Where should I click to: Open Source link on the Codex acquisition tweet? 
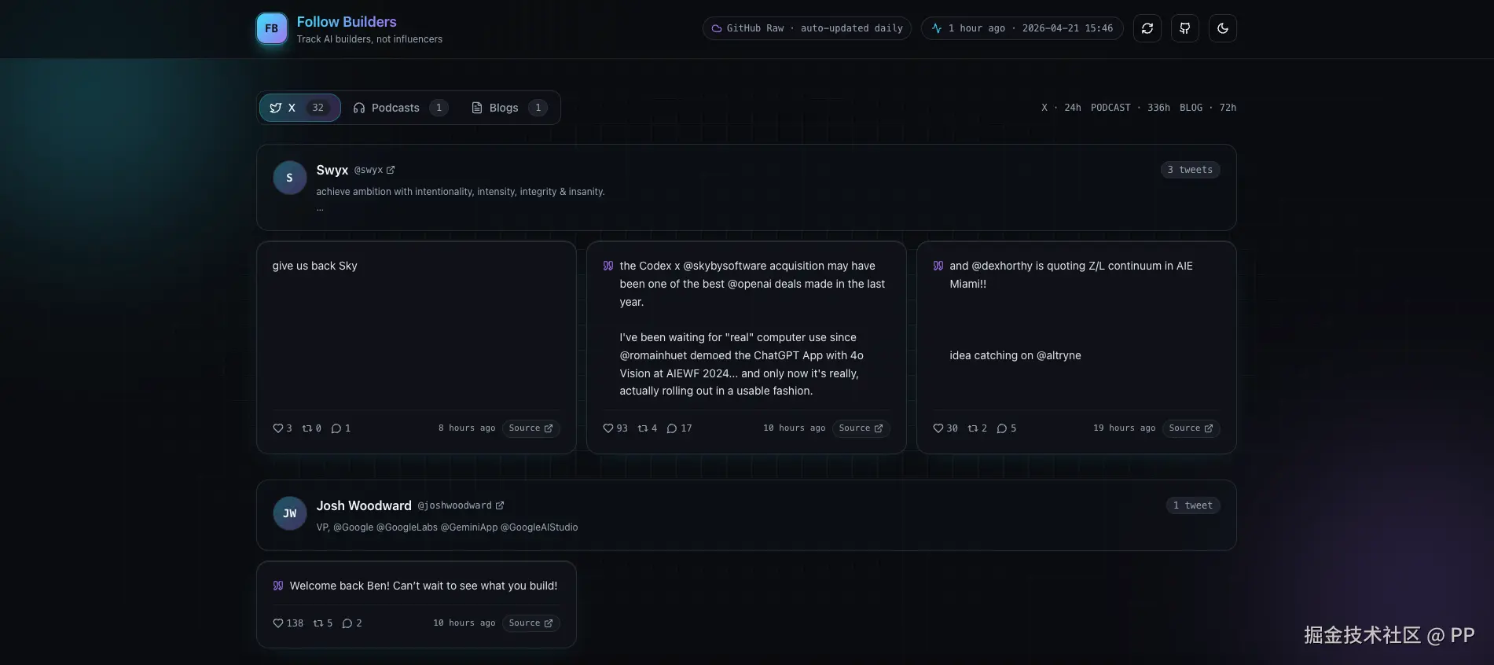click(x=861, y=428)
